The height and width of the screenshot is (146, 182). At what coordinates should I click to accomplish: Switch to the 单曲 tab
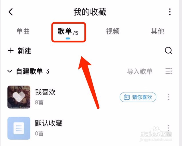coord(23,31)
